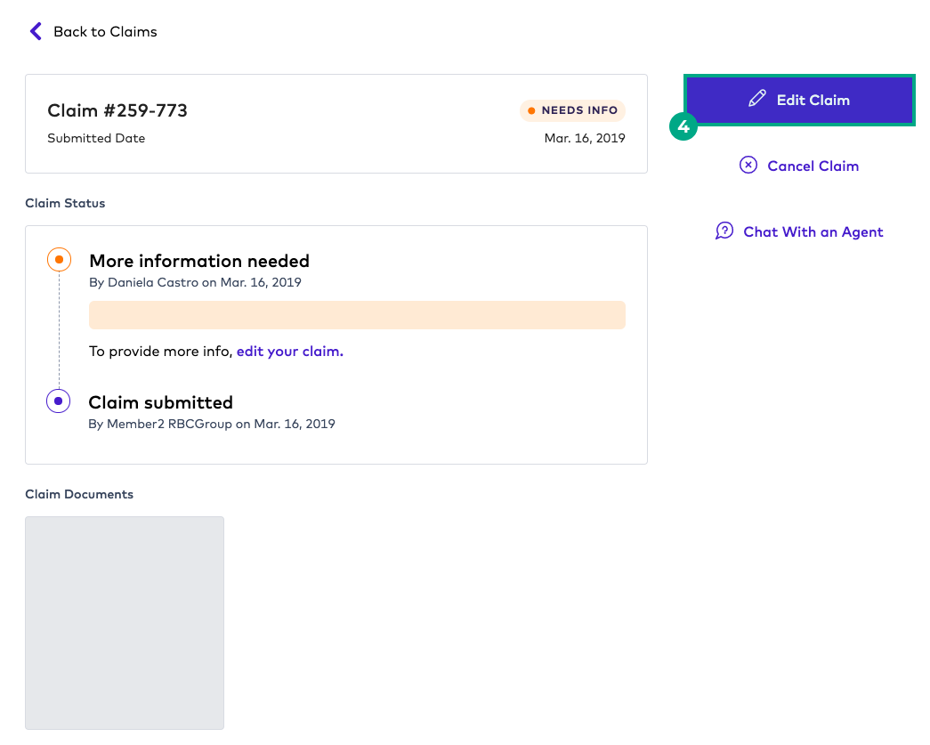Click the orange information banner
Viewport: 930px width, 745px height.
pyautogui.click(x=357, y=314)
